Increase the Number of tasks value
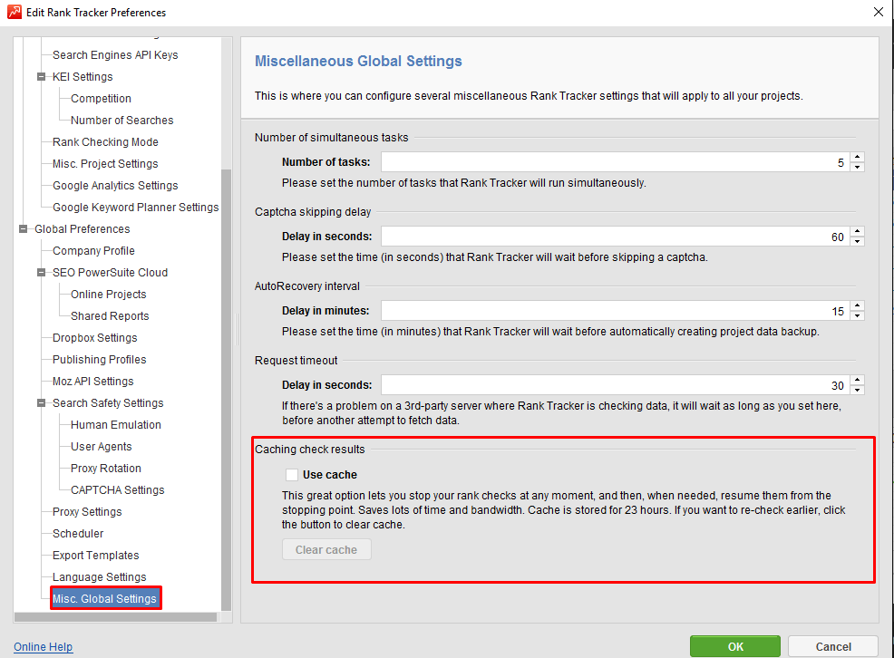 click(857, 157)
